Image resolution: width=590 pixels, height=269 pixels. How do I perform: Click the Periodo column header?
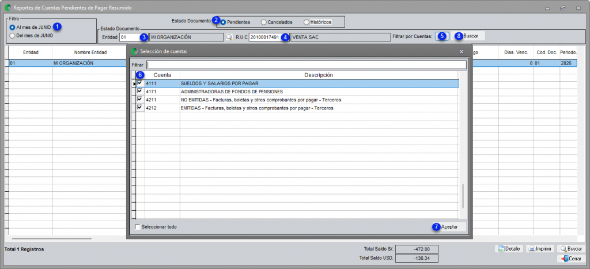[568, 52]
